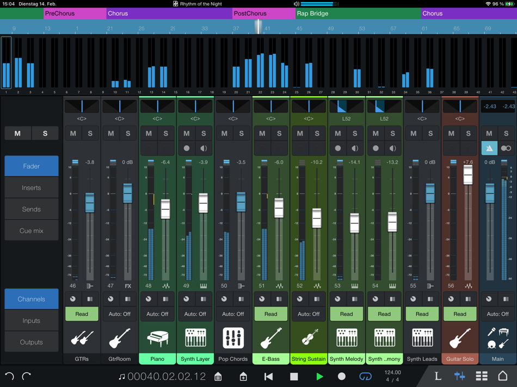This screenshot has height=387, width=517.
Task: Switch to the Inputs tab in the sidebar
Action: 31,320
